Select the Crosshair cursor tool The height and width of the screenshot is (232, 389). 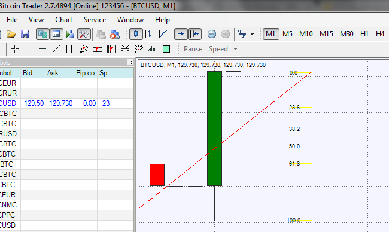[x=15, y=49]
